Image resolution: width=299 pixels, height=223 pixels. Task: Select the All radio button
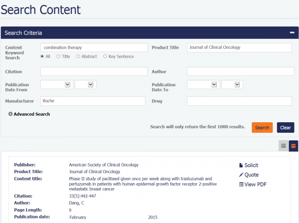42,56
